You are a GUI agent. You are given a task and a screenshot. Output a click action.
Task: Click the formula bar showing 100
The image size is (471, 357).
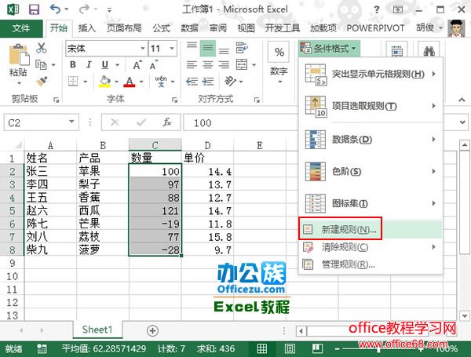240,122
